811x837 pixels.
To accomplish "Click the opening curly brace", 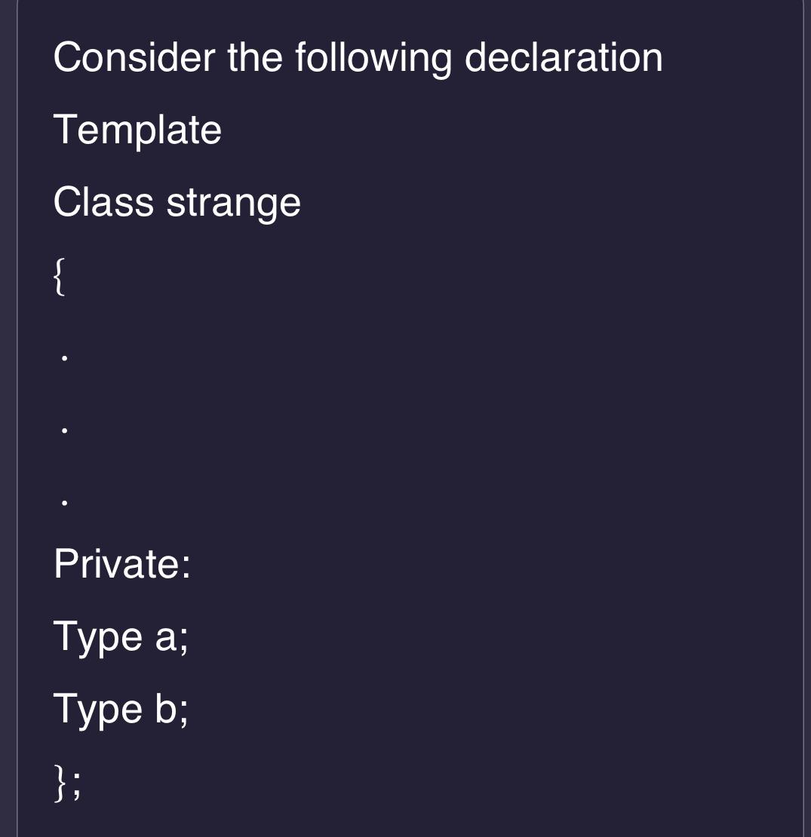I will click(x=60, y=276).
